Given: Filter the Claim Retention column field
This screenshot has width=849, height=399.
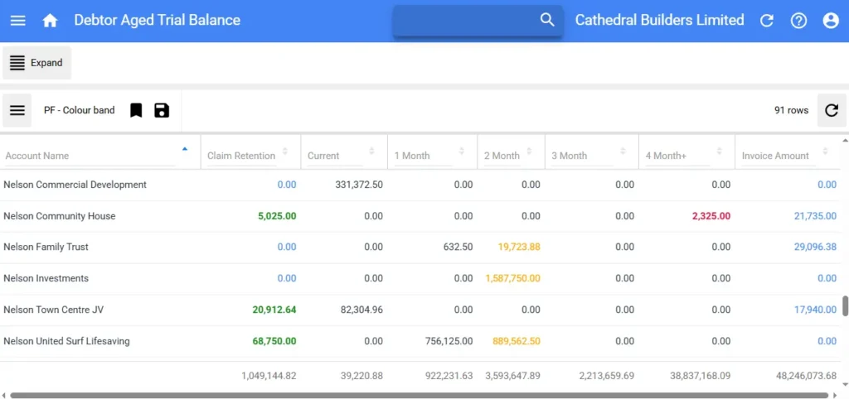Looking at the screenshot, I should (x=241, y=156).
